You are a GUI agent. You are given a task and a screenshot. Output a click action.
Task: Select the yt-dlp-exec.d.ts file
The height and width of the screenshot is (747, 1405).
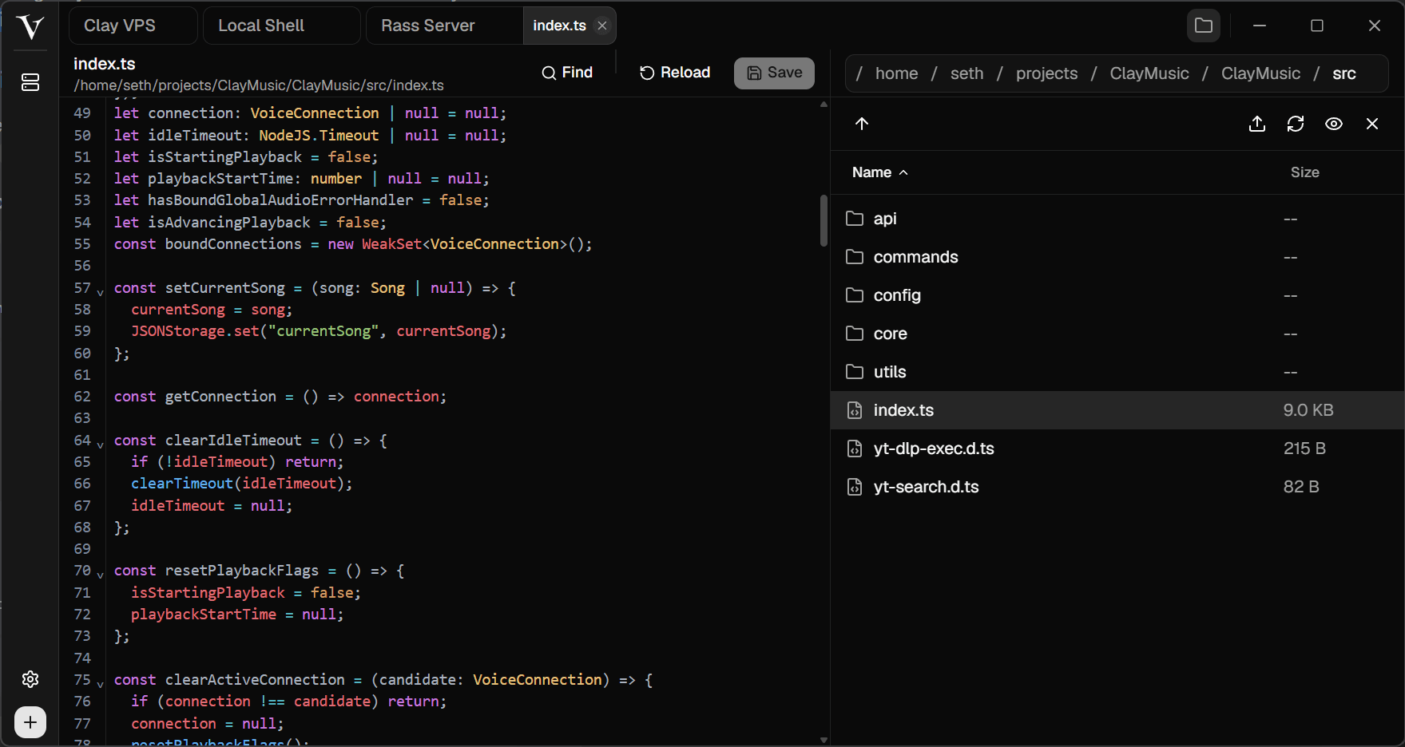click(x=1117, y=449)
